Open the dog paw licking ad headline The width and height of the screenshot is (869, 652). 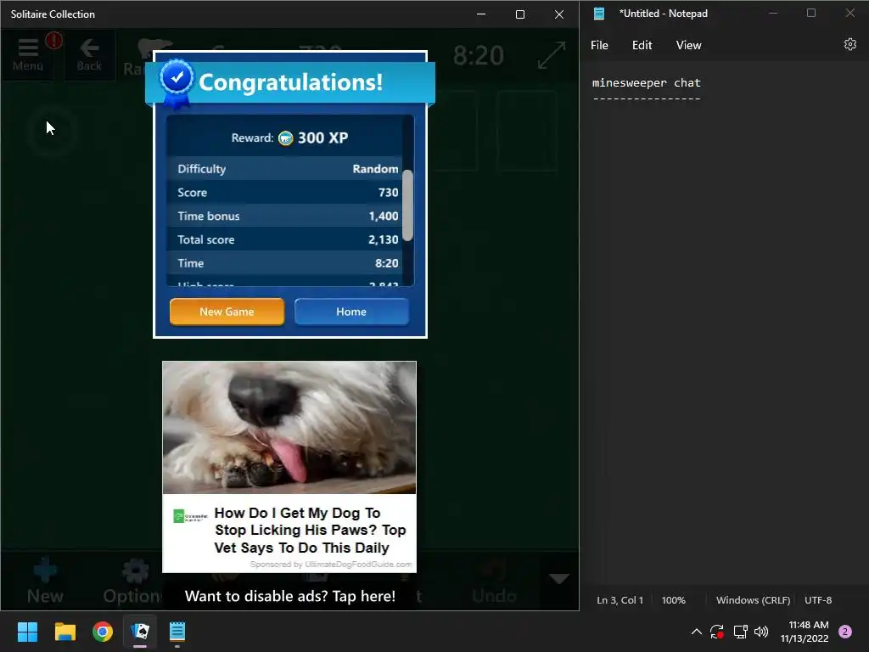click(310, 530)
